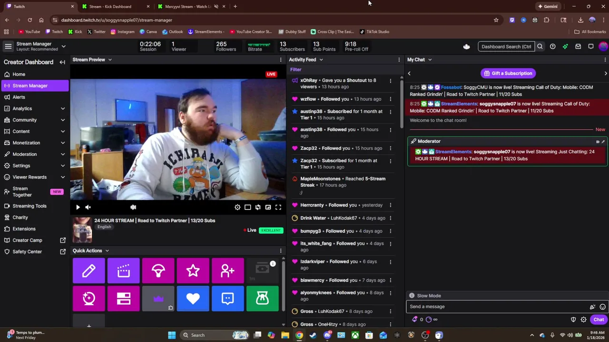Open preview in fullscreen
This screenshot has height=342, width=609.
pyautogui.click(x=278, y=207)
